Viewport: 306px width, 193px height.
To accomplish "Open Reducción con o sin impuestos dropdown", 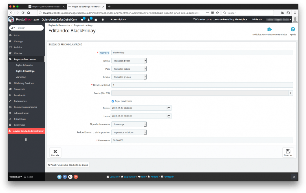I will [129, 133].
